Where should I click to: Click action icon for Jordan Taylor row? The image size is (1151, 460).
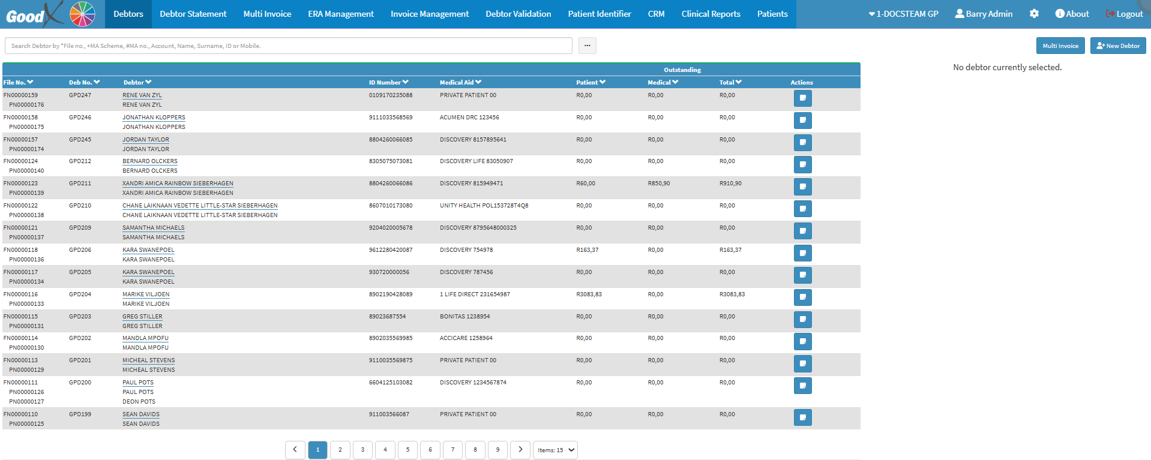click(802, 143)
